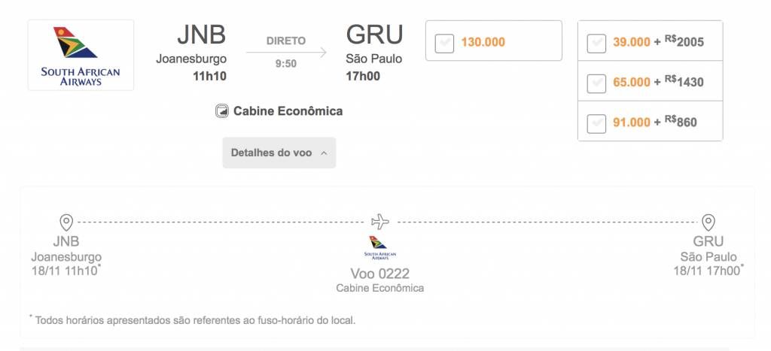Click small South African Airways logo above Voo 0222
771x351 pixels.
(x=379, y=248)
